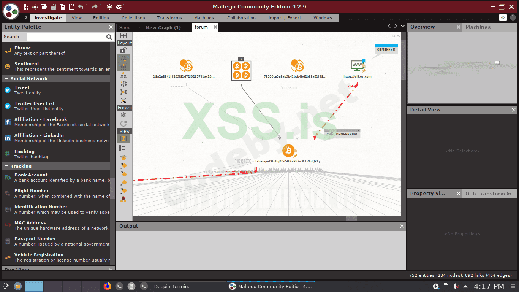Screen dimensions: 519x292
Task: Select the 78990ca9e8ab9b41bcb4... transaction node
Action: 297,65
